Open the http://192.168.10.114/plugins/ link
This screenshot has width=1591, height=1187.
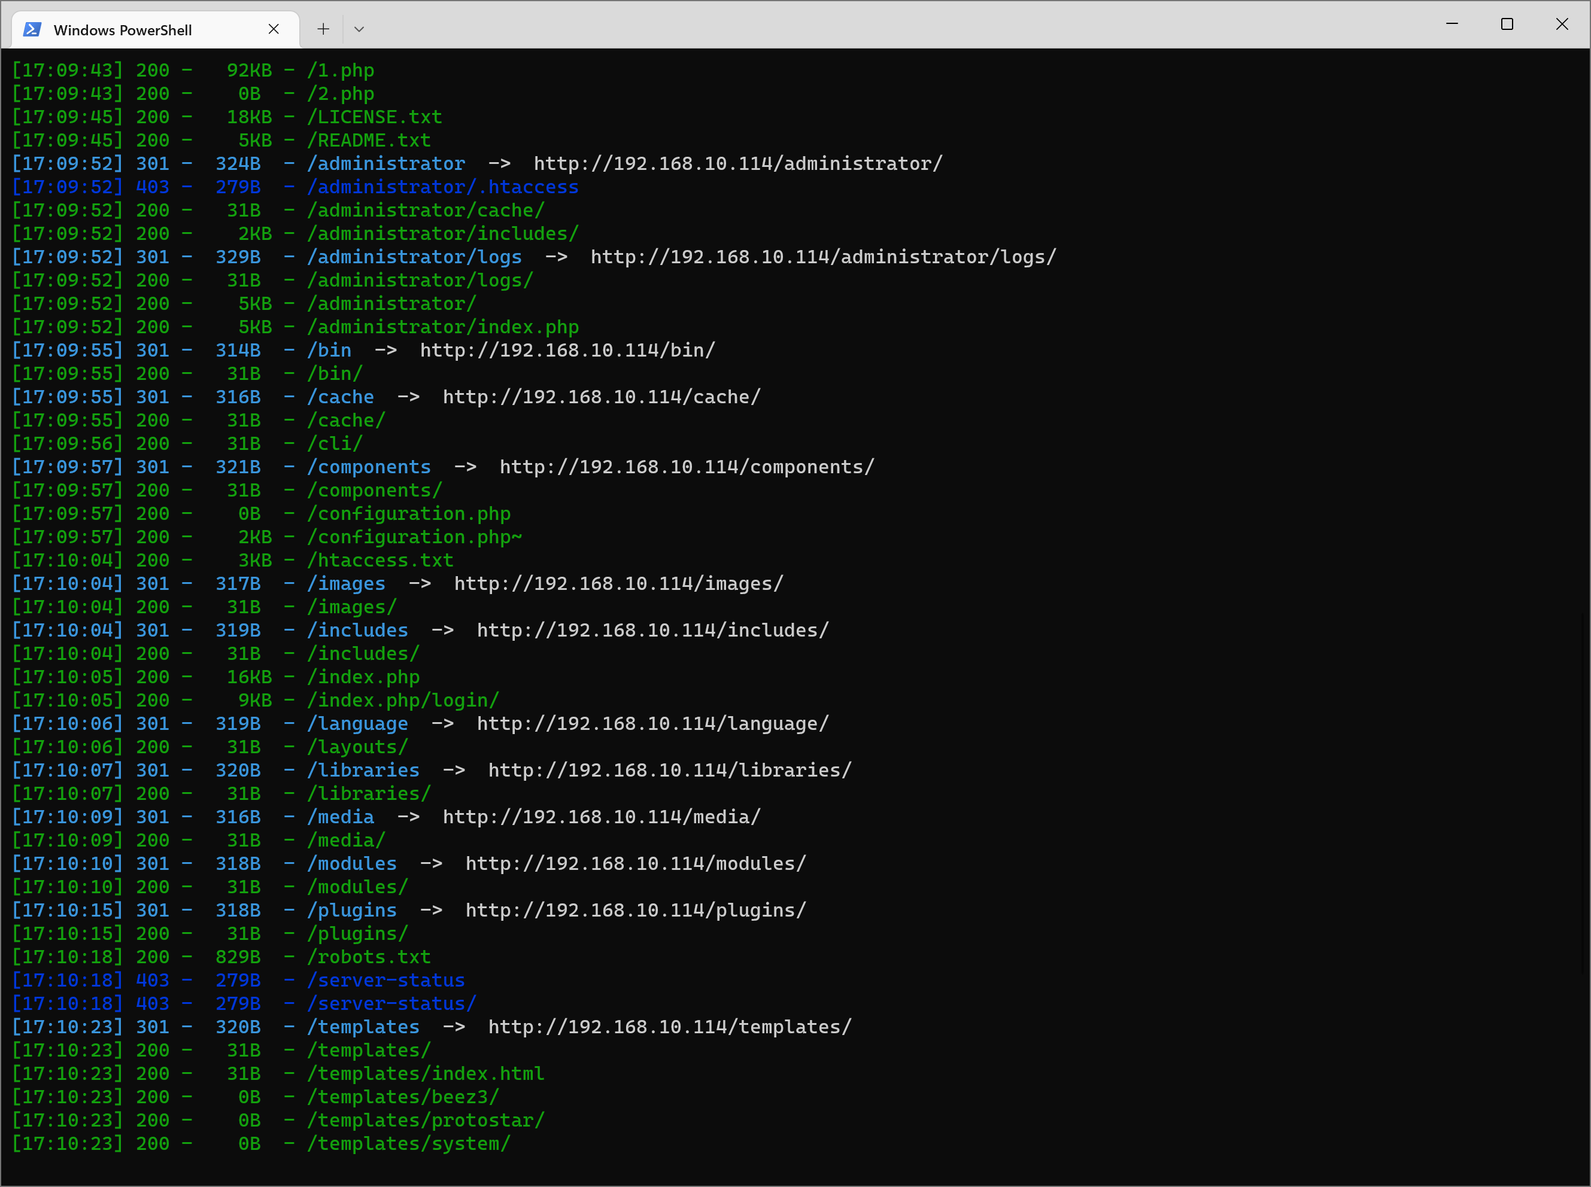click(636, 909)
